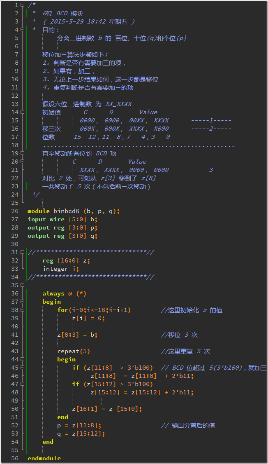Click the comment '//这里重复 5 次'
The width and height of the screenshot is (268, 464).
[185, 351]
